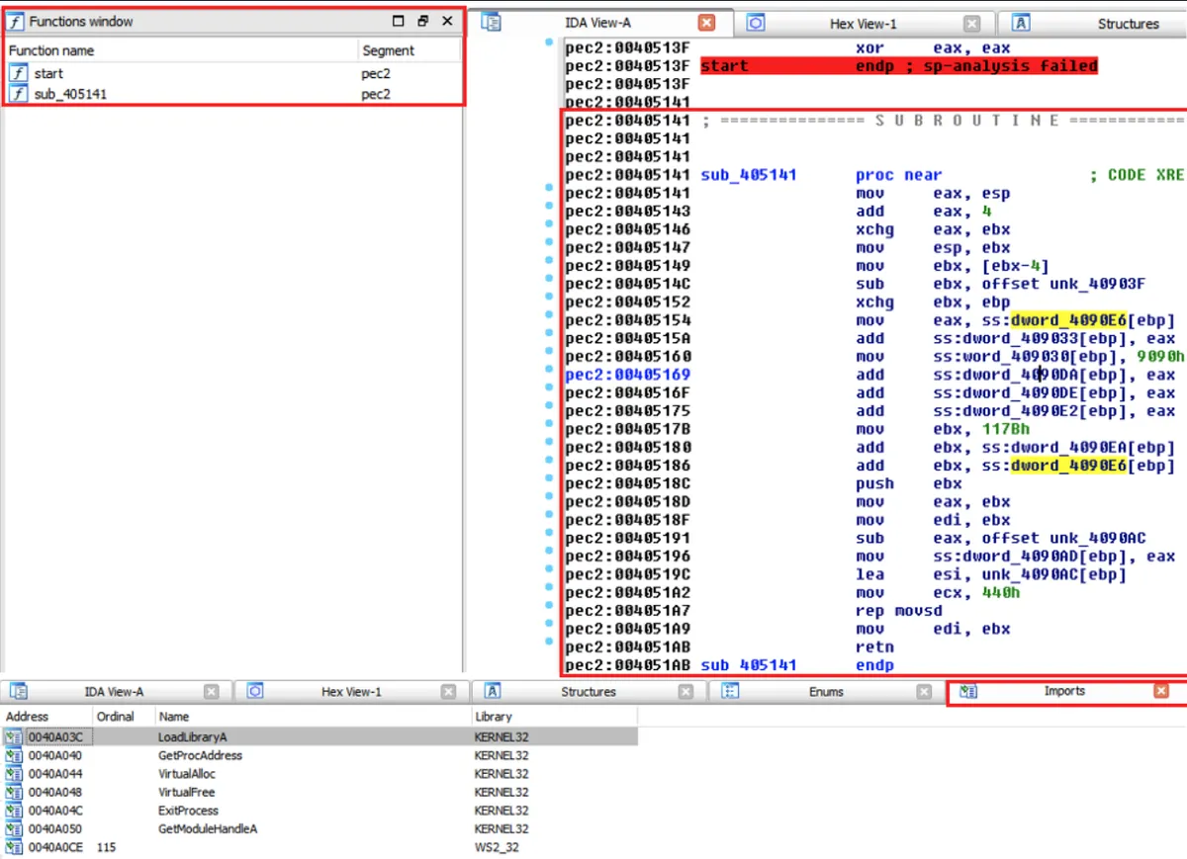Select the LoadLibraryA import row

pos(192,737)
